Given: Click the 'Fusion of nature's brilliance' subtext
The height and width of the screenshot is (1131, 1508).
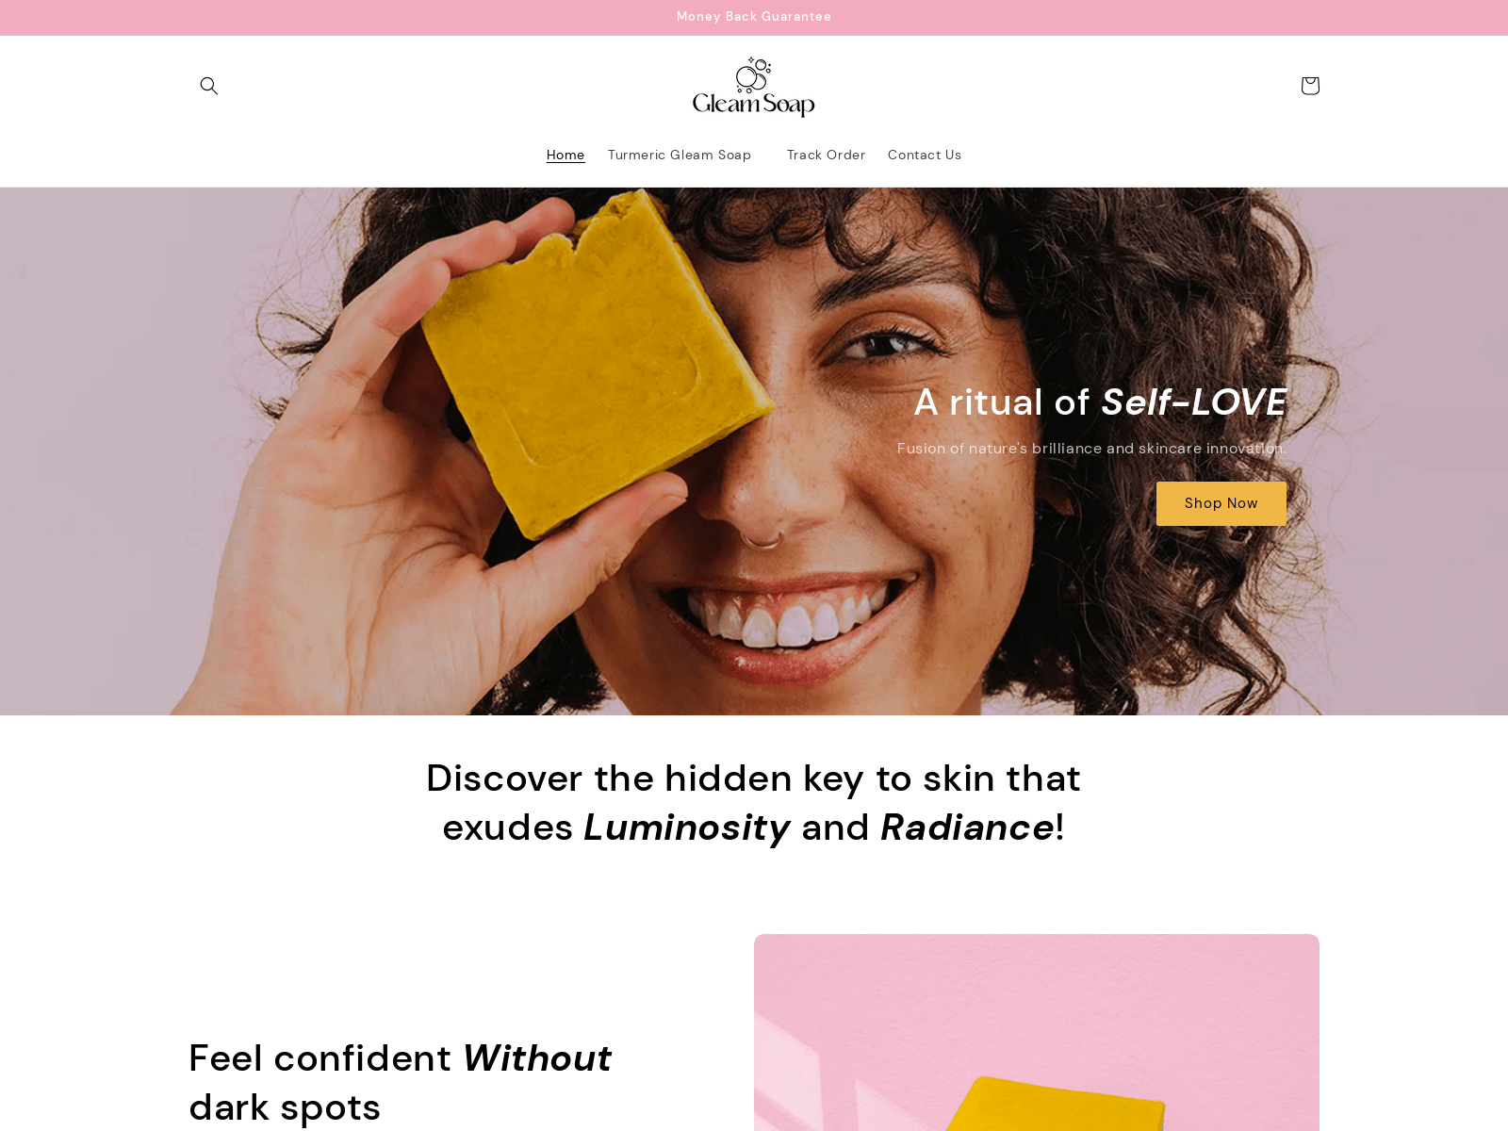Looking at the screenshot, I should coord(1091,449).
